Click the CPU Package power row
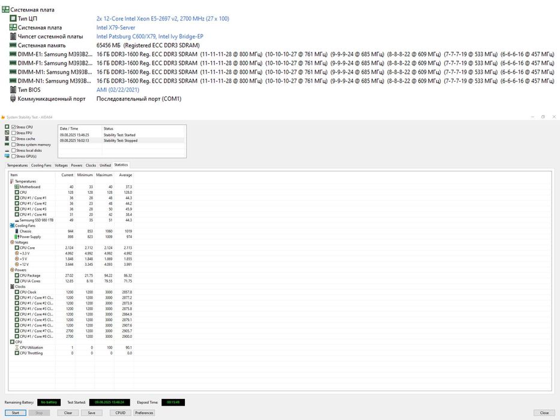The image size is (560, 420). (71, 276)
